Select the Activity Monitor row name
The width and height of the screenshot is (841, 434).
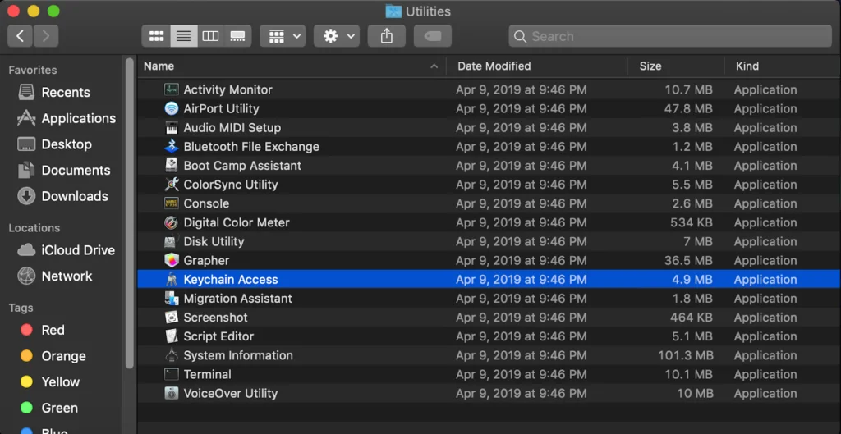[x=228, y=89]
